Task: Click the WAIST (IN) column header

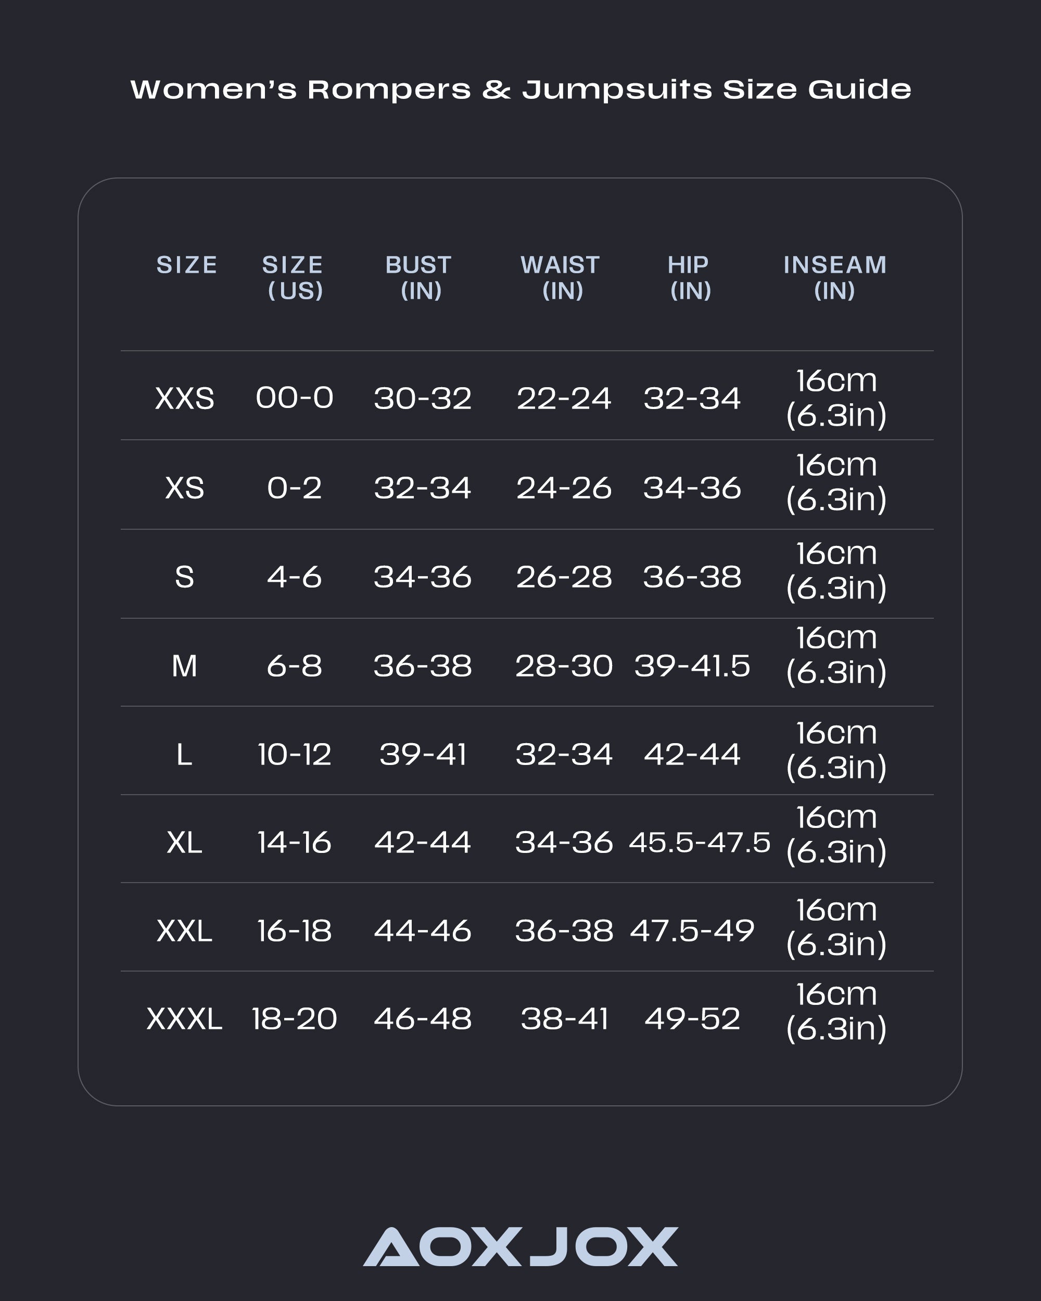Action: (561, 277)
